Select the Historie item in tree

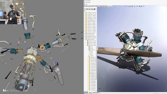92,47
